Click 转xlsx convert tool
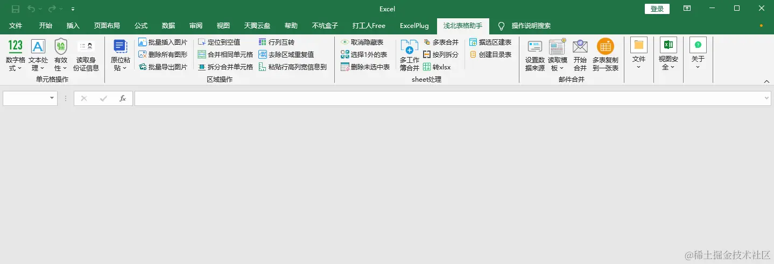774x264 pixels. [437, 67]
